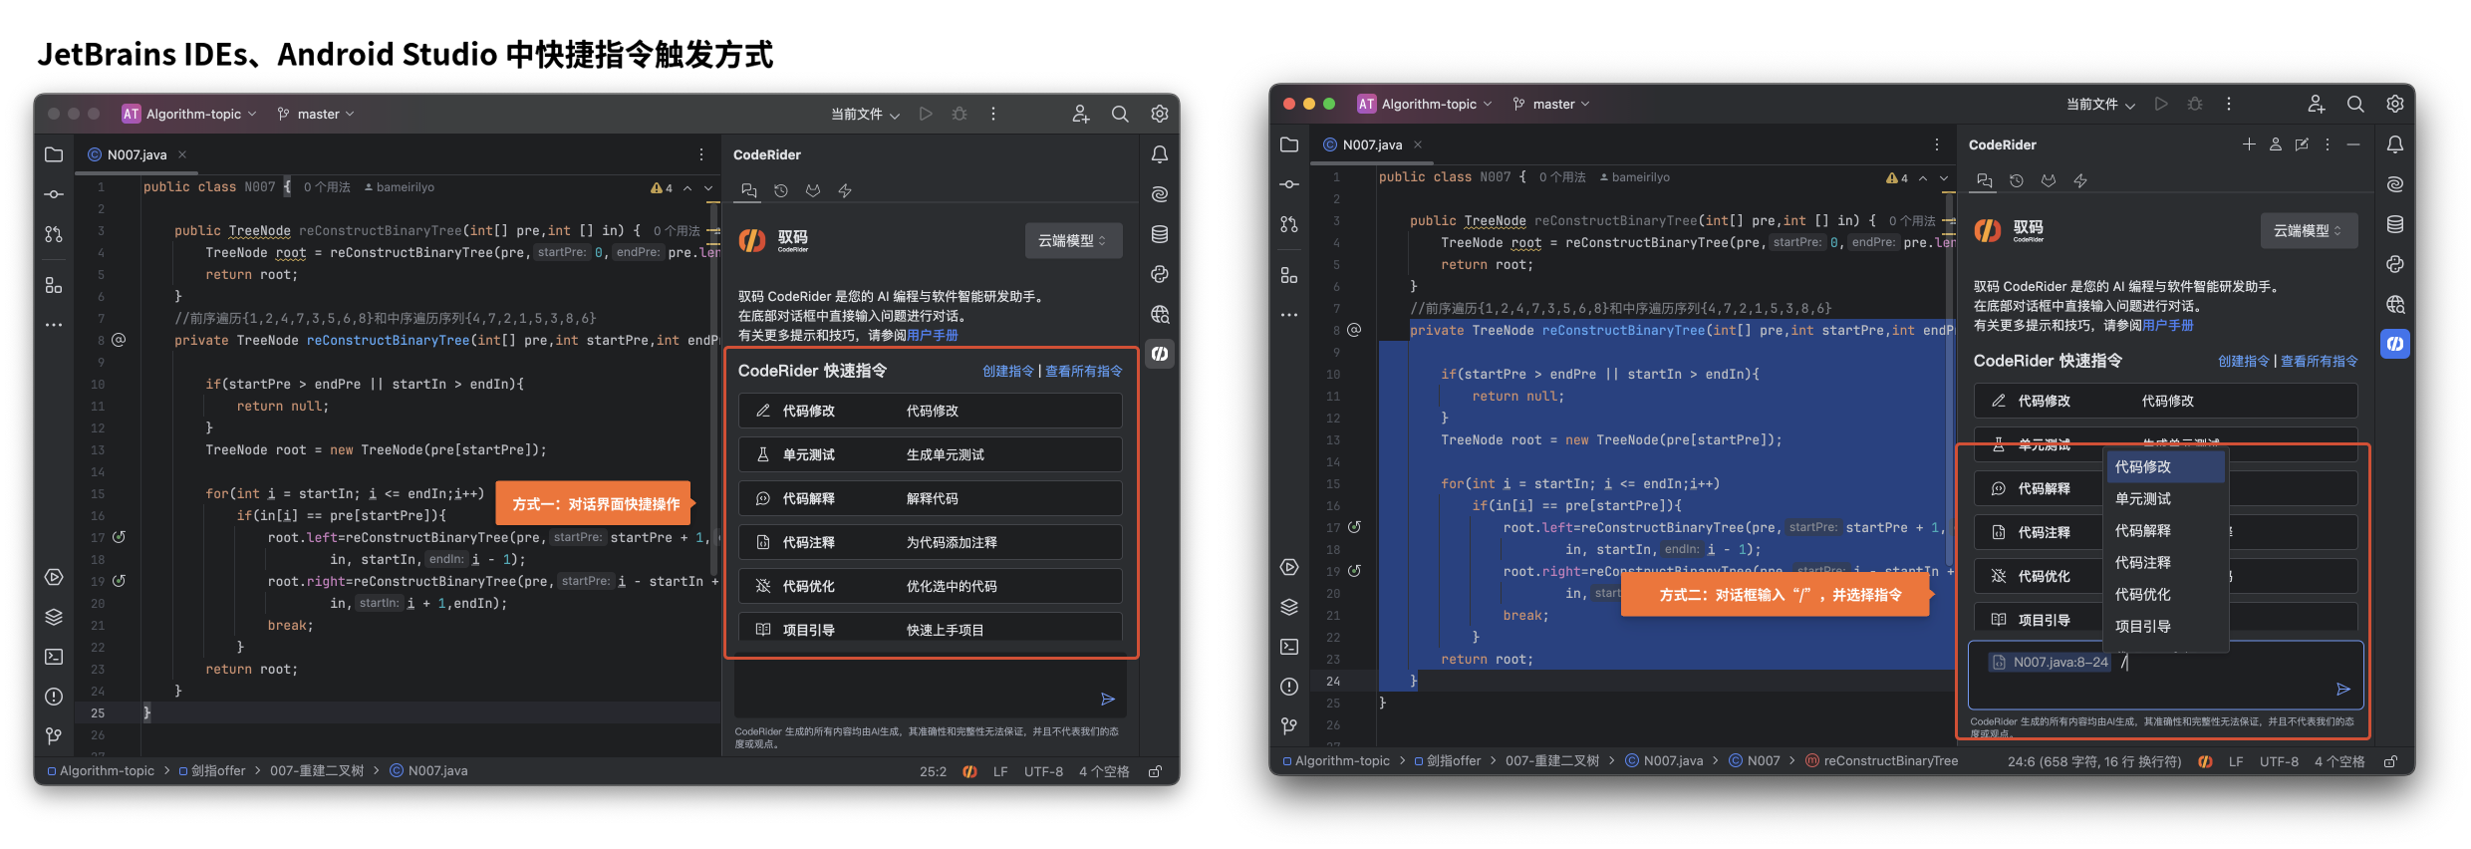The image size is (2471, 849).
Task: Open Database tool in left window sidebar
Action: coord(1160,234)
